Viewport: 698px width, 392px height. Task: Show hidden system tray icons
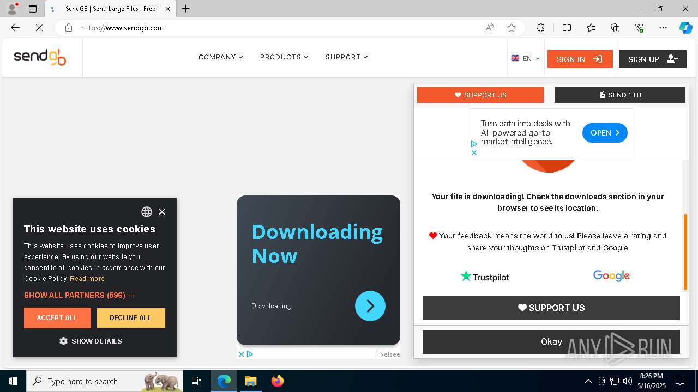588,381
